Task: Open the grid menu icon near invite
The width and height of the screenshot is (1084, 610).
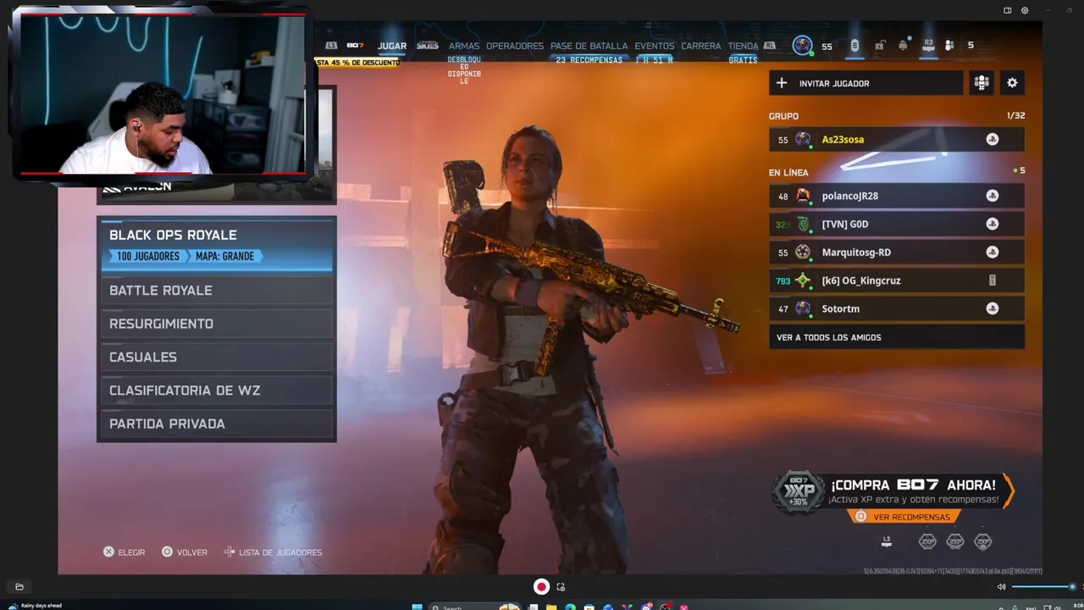Action: click(x=982, y=83)
